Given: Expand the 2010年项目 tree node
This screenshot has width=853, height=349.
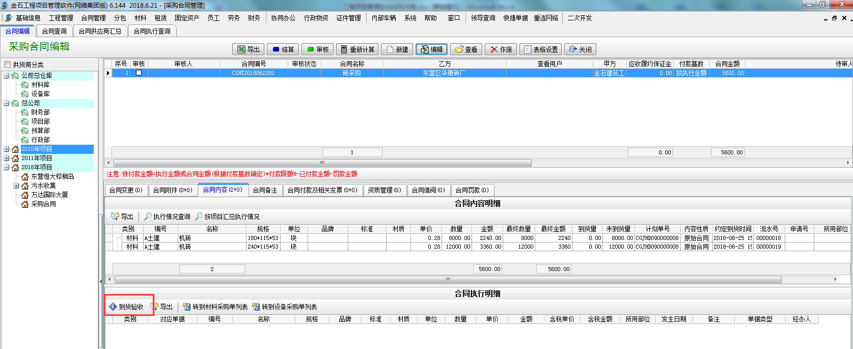Looking at the screenshot, I should 7,149.
